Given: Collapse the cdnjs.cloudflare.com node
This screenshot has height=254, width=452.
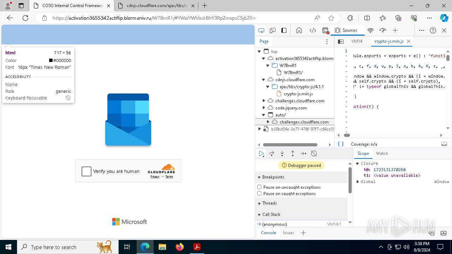Looking at the screenshot, I should [x=263, y=80].
